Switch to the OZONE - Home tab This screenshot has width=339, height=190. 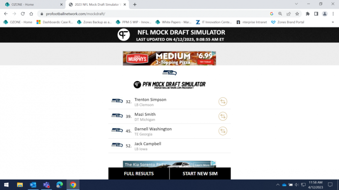coord(32,4)
